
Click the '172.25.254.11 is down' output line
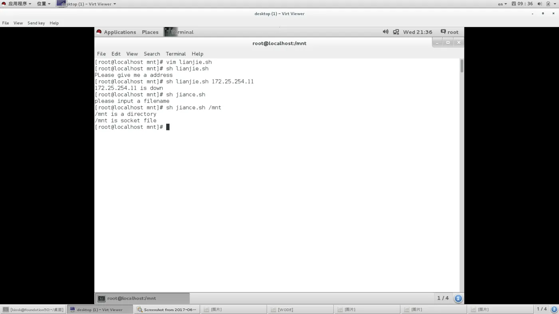pyautogui.click(x=129, y=88)
